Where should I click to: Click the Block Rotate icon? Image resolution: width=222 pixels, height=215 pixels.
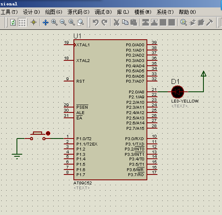pyautogui.click(x=163, y=22)
